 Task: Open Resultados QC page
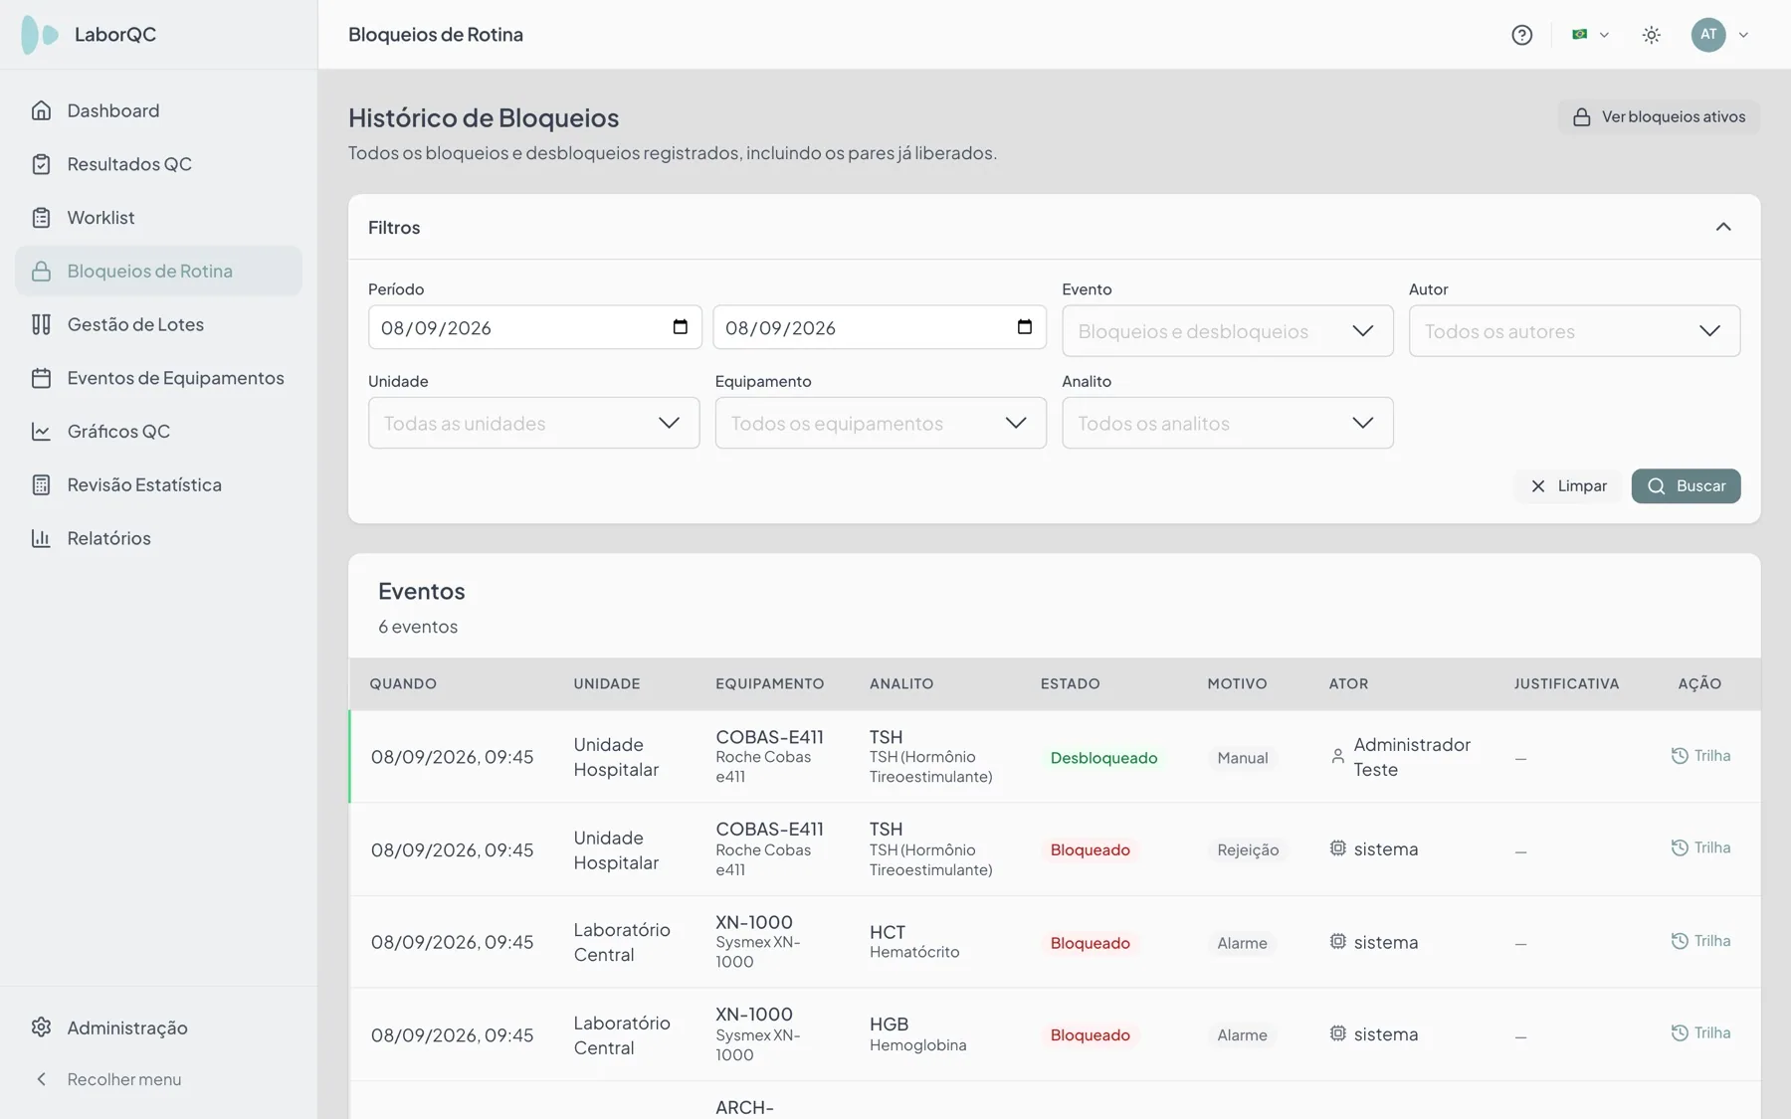(x=158, y=164)
